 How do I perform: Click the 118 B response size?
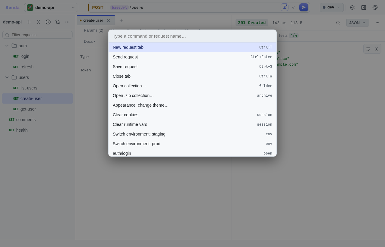tap(296, 23)
